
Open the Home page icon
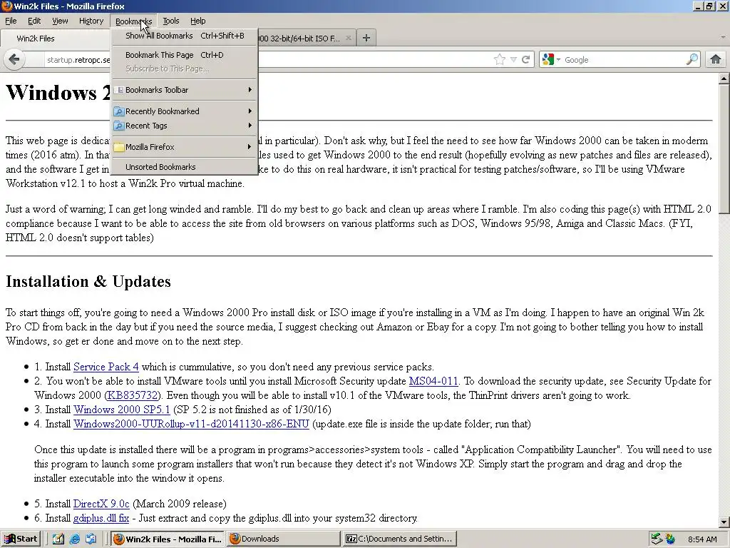(x=716, y=59)
